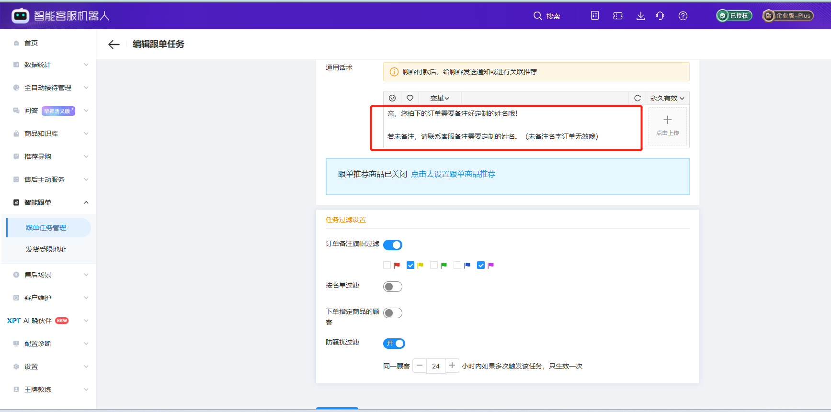This screenshot has width=831, height=412.
Task: Decrease hours with minus button
Action: pos(420,366)
